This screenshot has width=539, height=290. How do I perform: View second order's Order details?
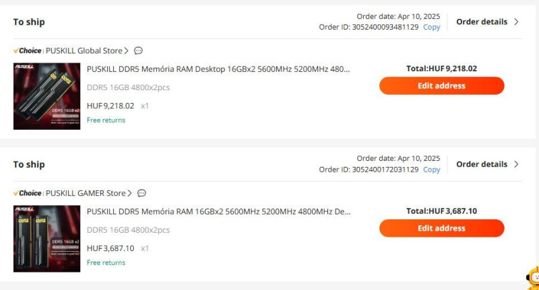pyautogui.click(x=482, y=164)
